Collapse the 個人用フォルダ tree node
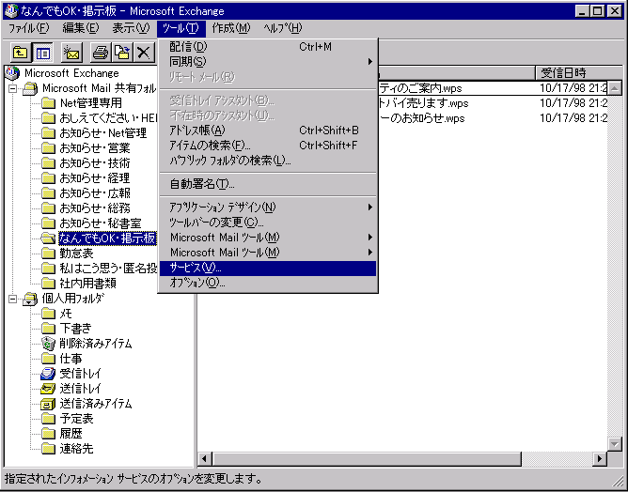 pos(12,299)
